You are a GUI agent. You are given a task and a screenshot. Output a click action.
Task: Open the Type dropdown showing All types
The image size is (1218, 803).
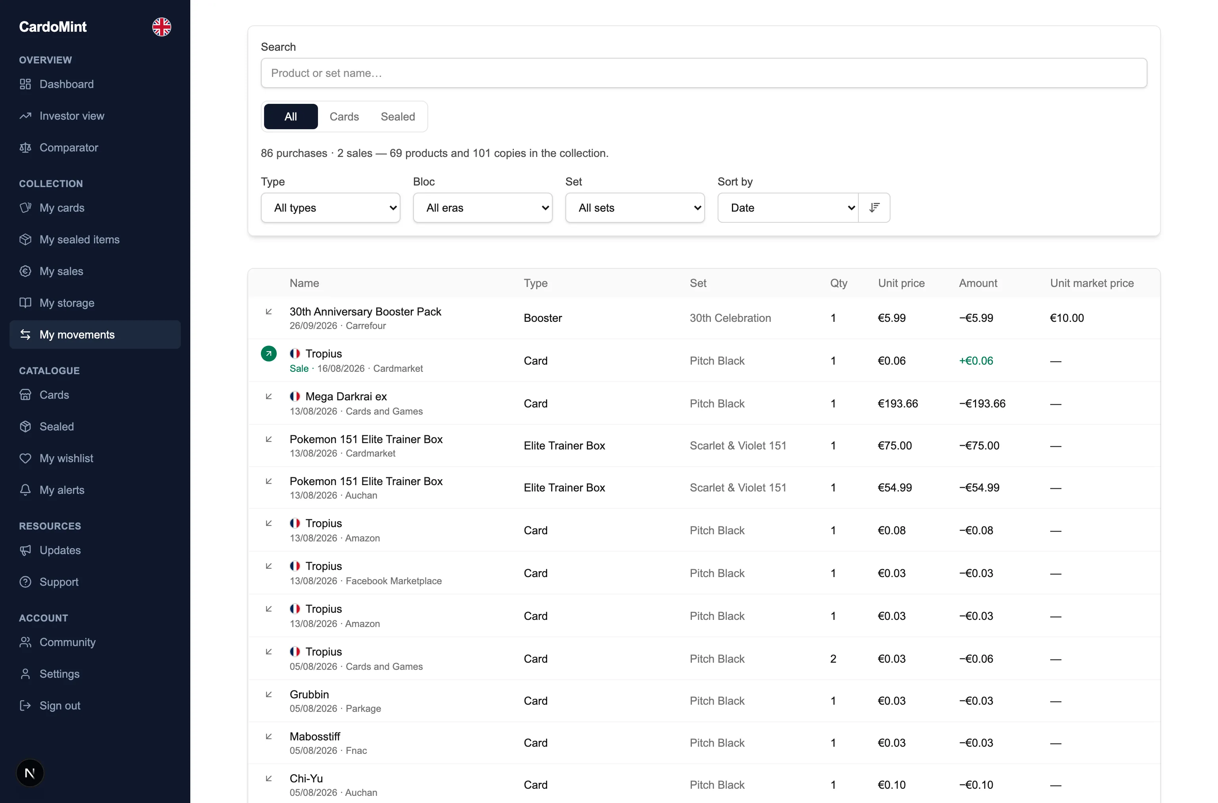(330, 207)
